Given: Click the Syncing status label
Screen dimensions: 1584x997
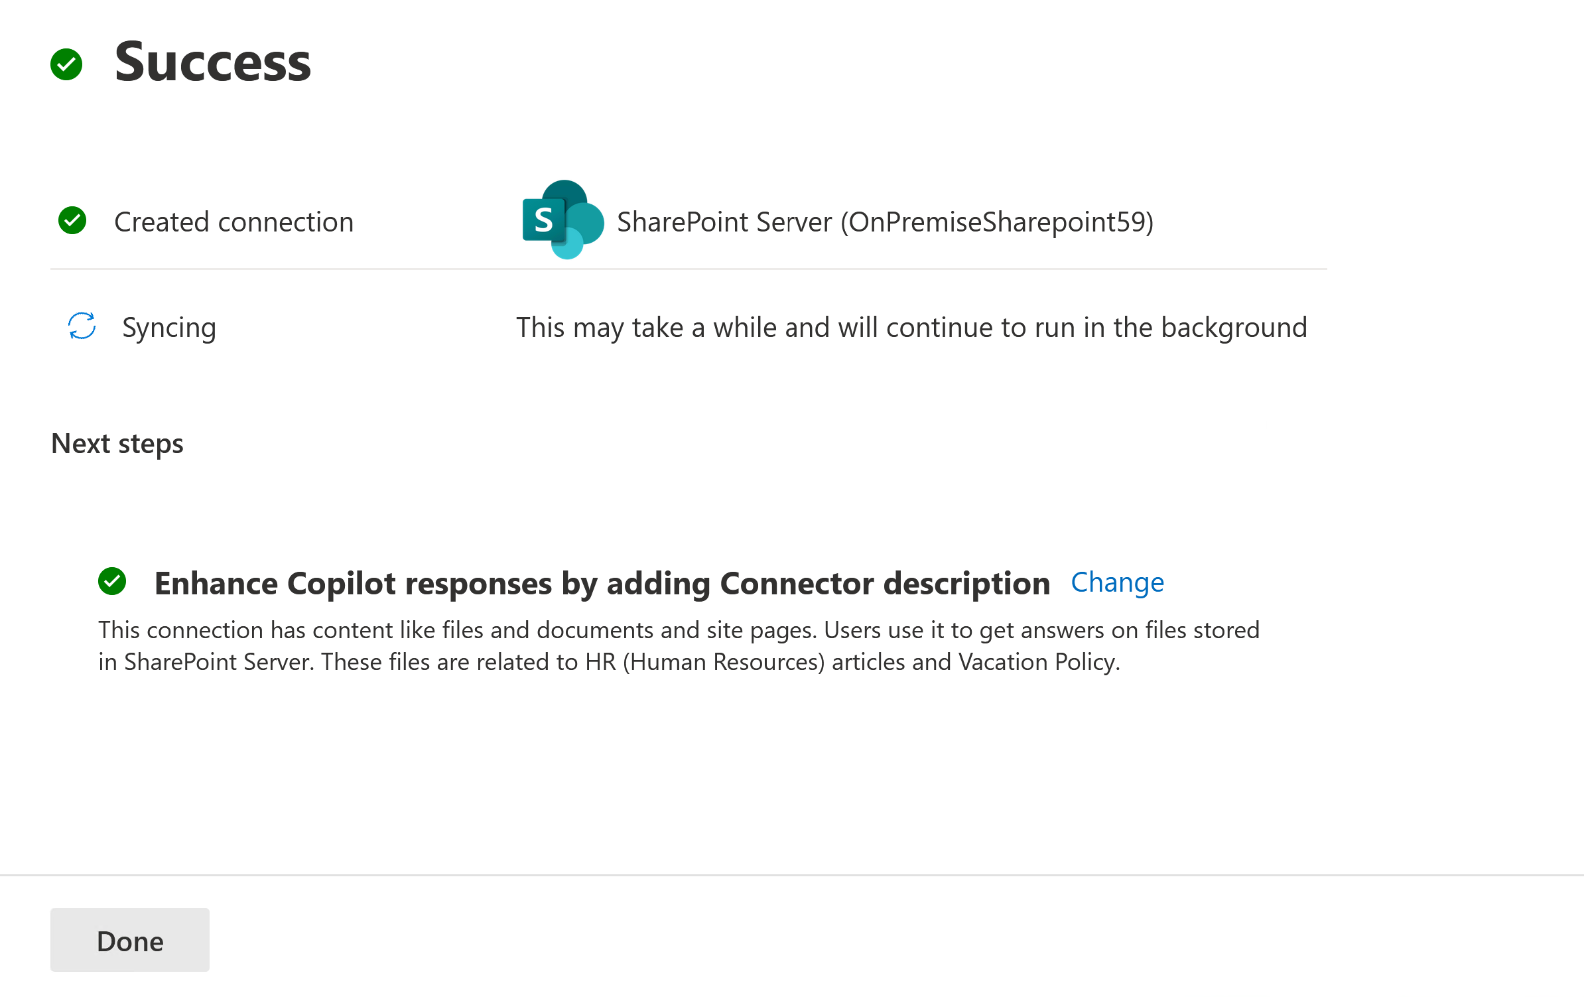Looking at the screenshot, I should (169, 328).
